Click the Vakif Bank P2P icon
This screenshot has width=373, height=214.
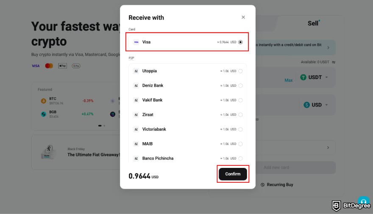click(136, 100)
